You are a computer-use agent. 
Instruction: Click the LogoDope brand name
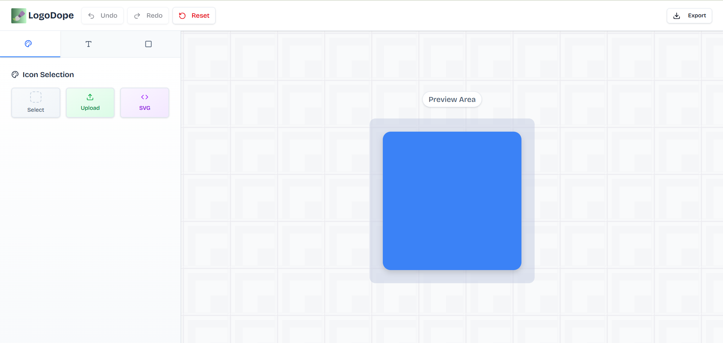click(51, 15)
